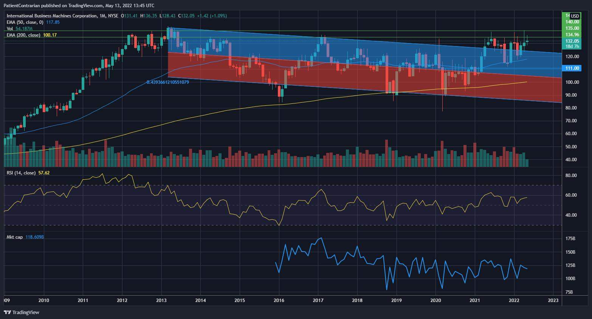Click the 100B market cap axis label
592x319 pixels.
pos(570,279)
